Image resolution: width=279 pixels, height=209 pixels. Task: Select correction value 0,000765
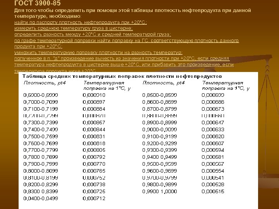(94, 171)
